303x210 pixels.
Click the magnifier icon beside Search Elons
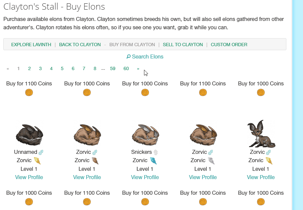pos(128,57)
